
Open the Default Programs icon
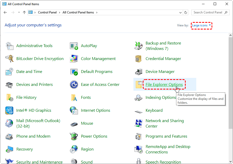coord(74,72)
